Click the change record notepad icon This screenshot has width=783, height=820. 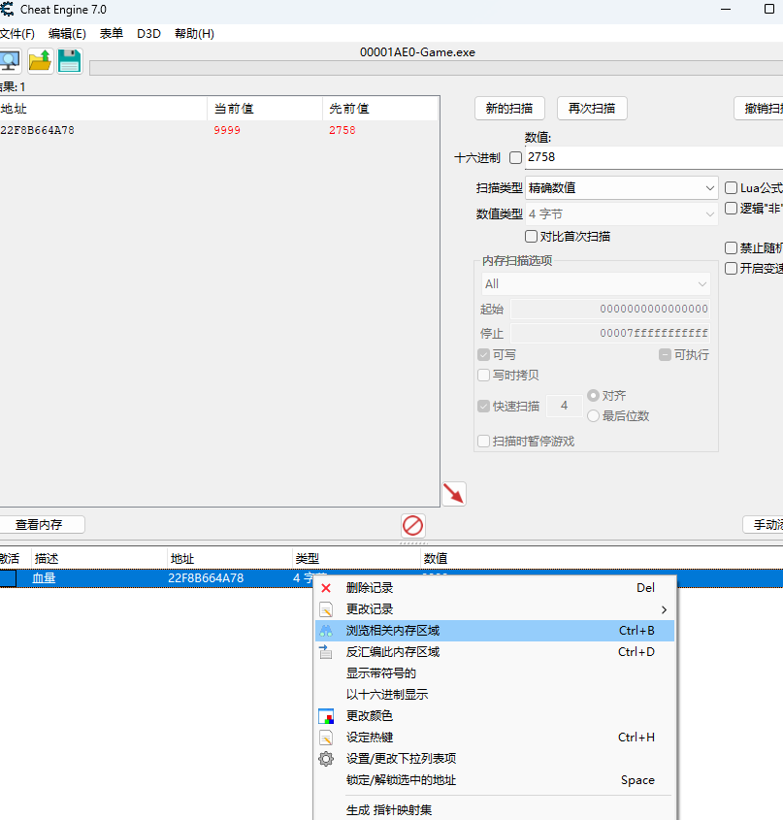point(326,609)
